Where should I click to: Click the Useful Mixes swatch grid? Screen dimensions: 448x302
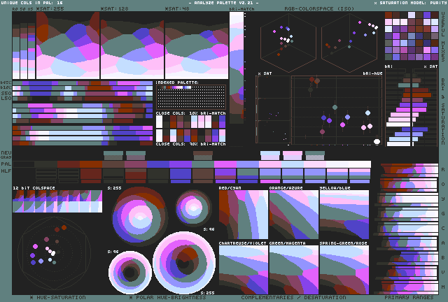pos(412,36)
